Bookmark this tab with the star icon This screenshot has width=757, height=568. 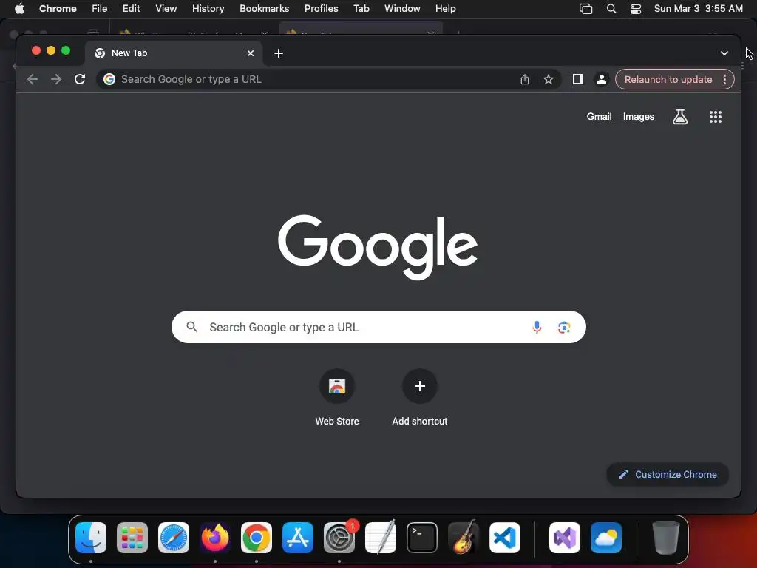coord(549,79)
